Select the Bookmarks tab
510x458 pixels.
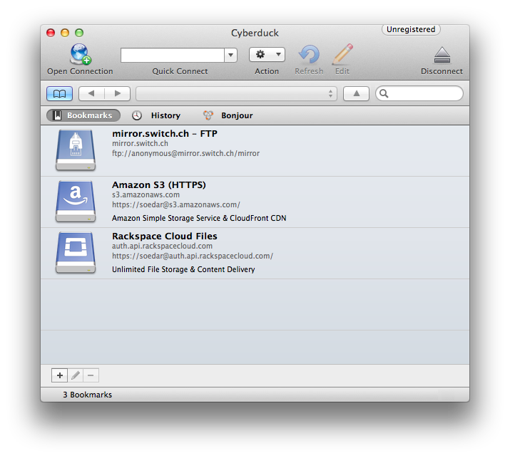[x=83, y=115]
